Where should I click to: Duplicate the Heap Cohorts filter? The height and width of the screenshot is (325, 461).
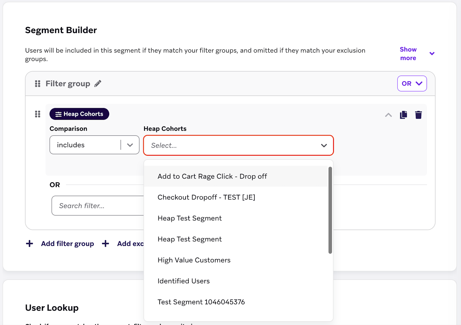(403, 115)
